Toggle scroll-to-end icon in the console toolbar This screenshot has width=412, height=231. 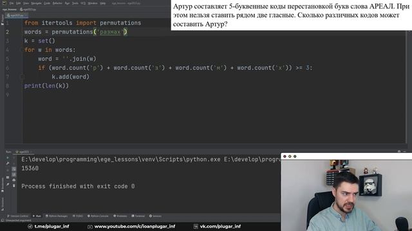pos(14,175)
